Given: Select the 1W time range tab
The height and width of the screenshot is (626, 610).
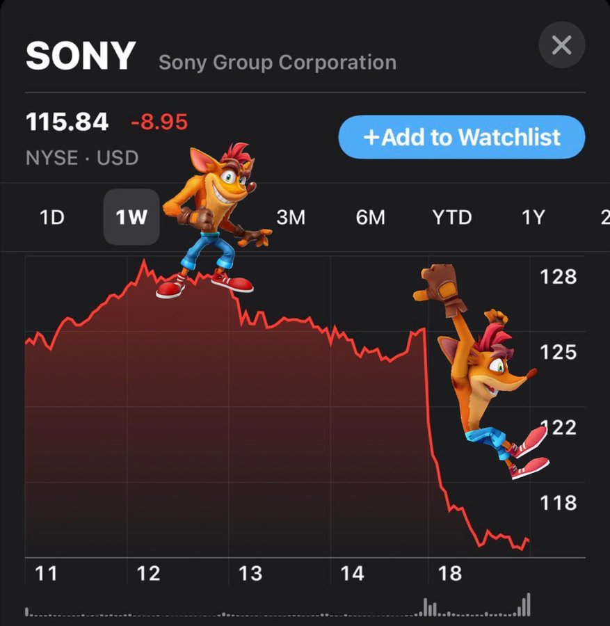Looking at the screenshot, I should (x=131, y=217).
